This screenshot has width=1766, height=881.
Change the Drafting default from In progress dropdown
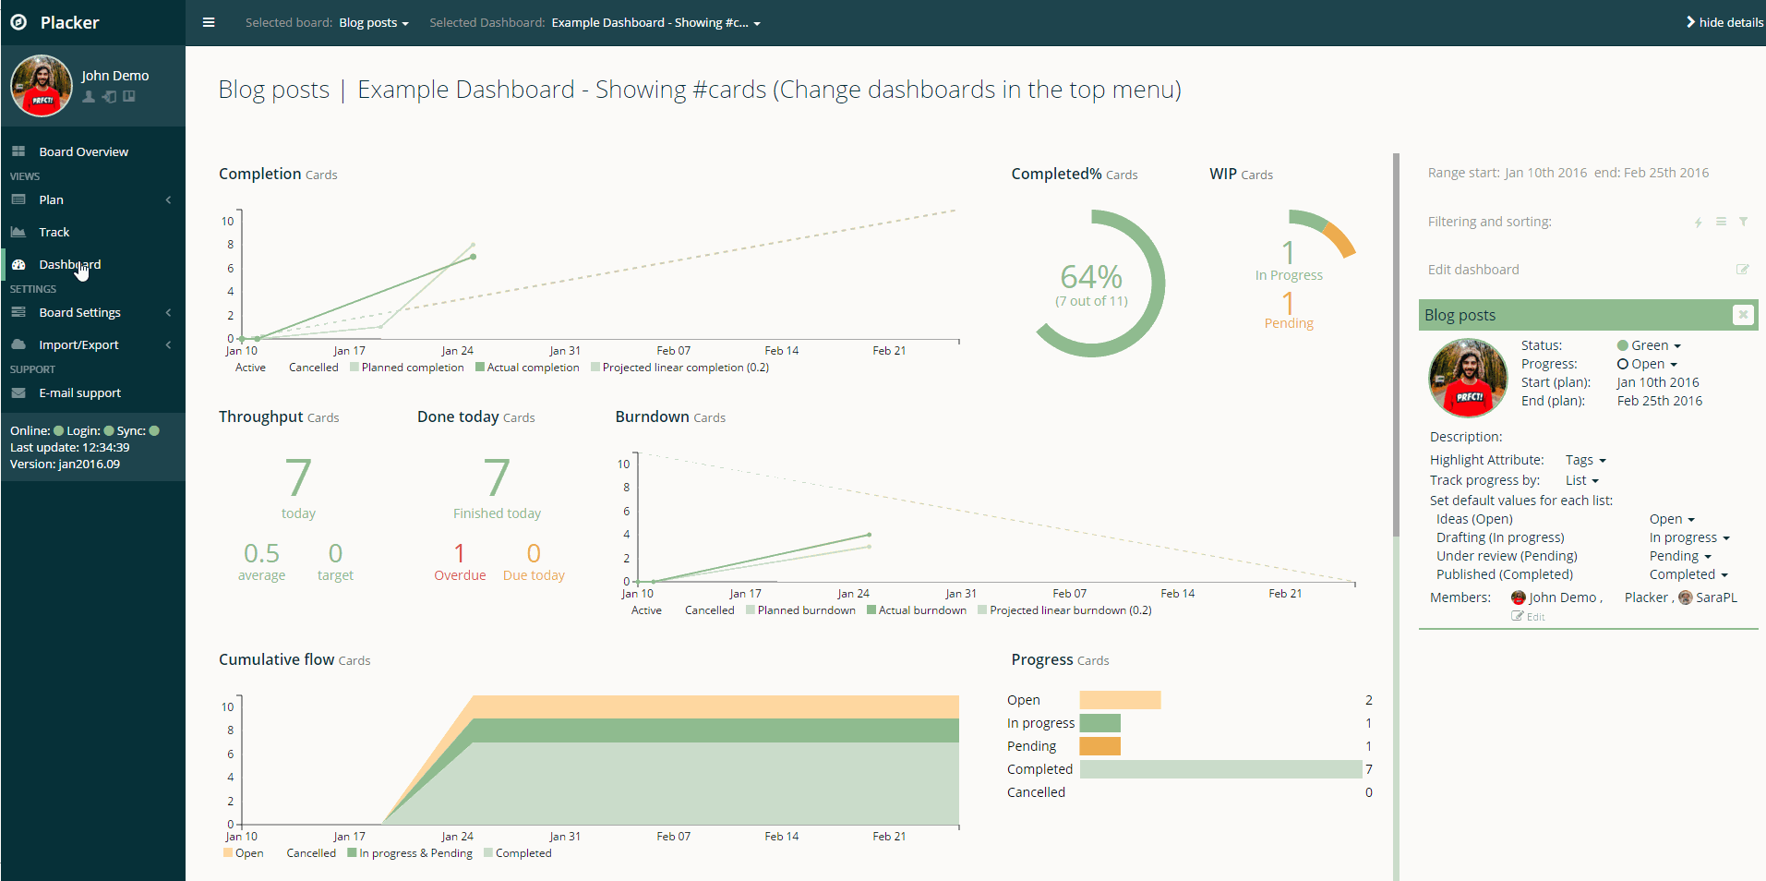click(x=1688, y=537)
